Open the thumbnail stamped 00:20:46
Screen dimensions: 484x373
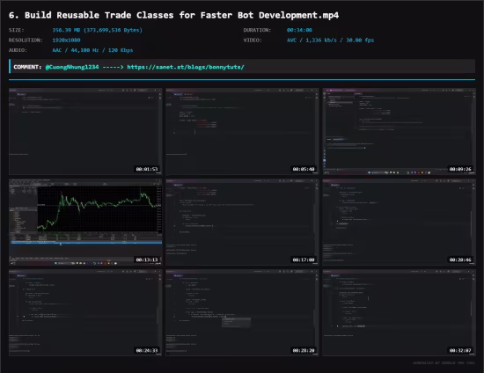click(399, 223)
